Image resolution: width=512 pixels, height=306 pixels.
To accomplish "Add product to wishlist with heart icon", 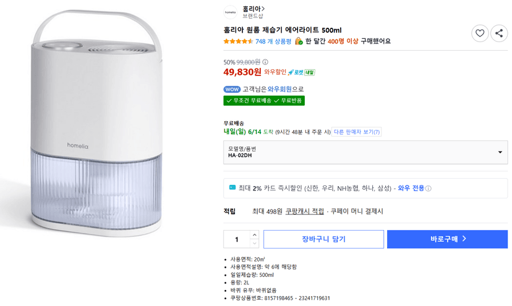I will pos(480,33).
